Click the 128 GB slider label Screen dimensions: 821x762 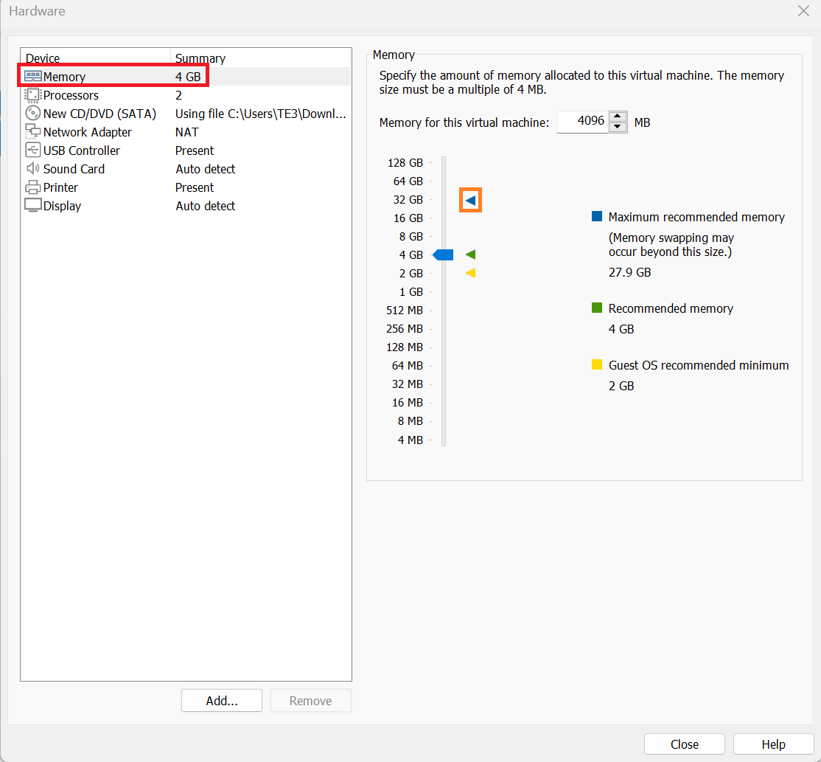tap(405, 163)
